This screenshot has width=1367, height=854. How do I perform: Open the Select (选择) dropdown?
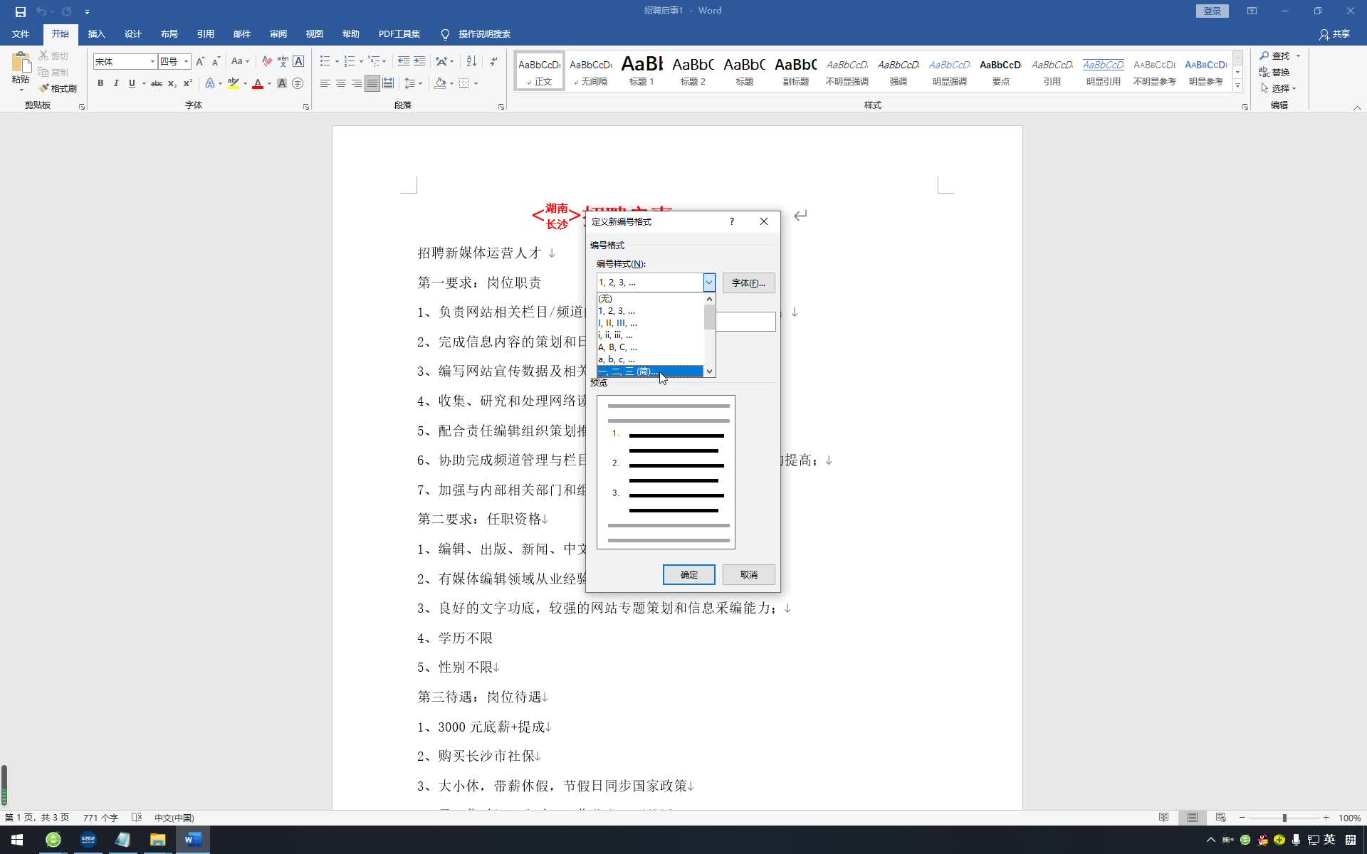(1279, 88)
